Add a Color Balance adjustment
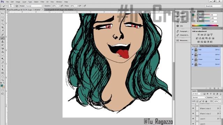Screen dimensions: 223x125 [200, 38]
